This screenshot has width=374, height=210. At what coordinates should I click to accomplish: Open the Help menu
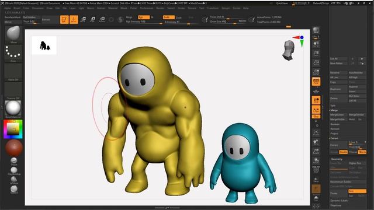pos(245,8)
